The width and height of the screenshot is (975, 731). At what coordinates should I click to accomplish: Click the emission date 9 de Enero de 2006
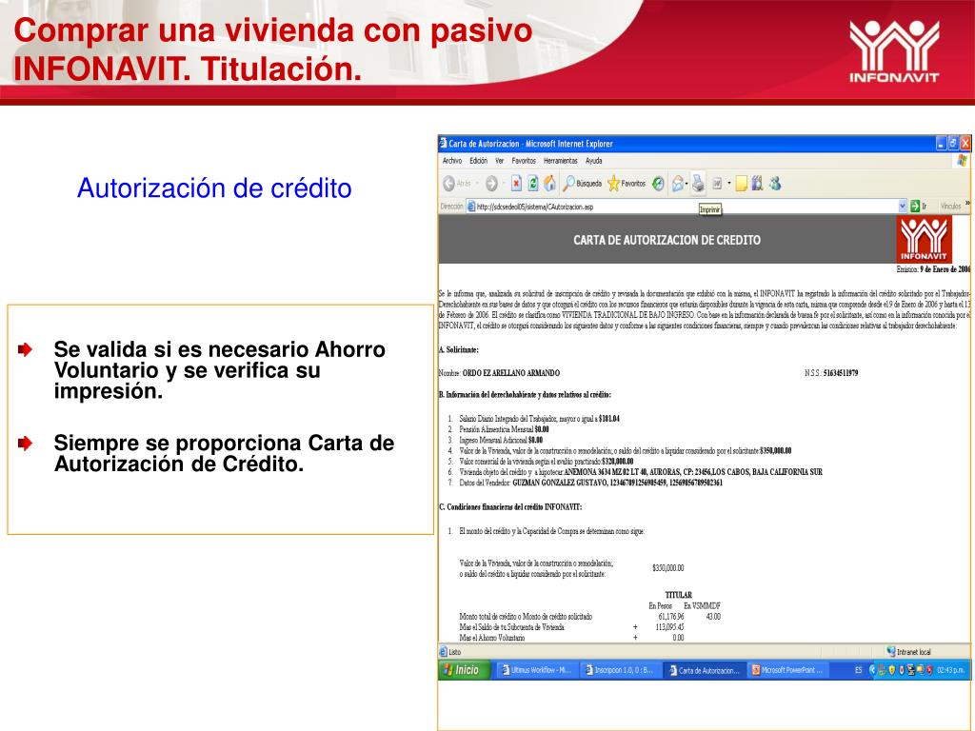[945, 269]
